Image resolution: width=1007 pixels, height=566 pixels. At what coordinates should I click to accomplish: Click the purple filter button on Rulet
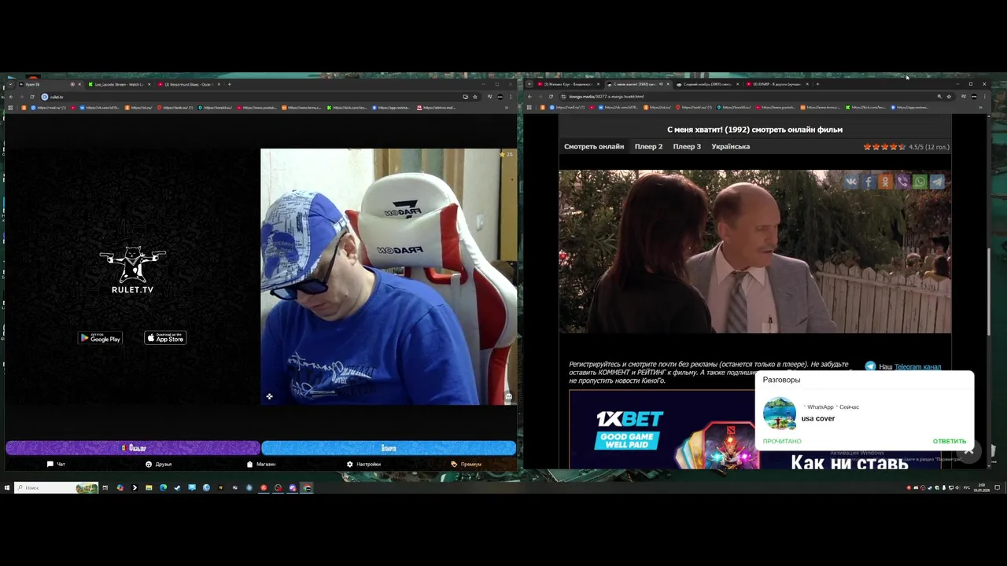133,448
